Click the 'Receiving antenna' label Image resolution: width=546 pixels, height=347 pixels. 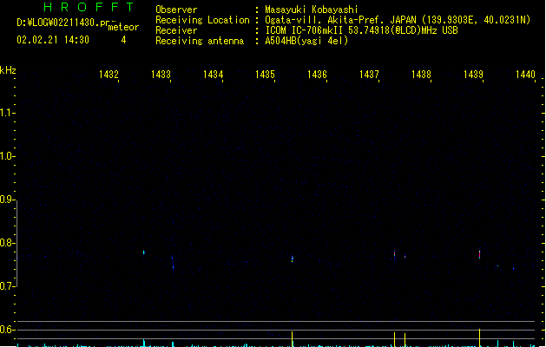200,41
